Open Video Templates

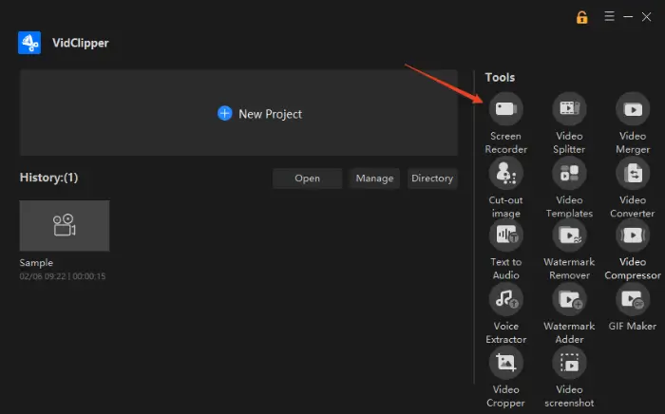pyautogui.click(x=569, y=173)
